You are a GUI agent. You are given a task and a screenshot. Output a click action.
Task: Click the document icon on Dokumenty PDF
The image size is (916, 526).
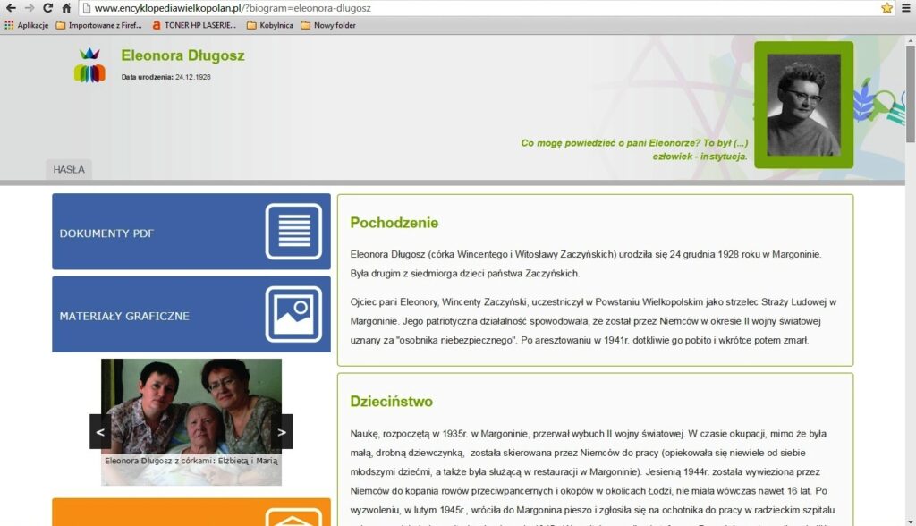click(293, 232)
